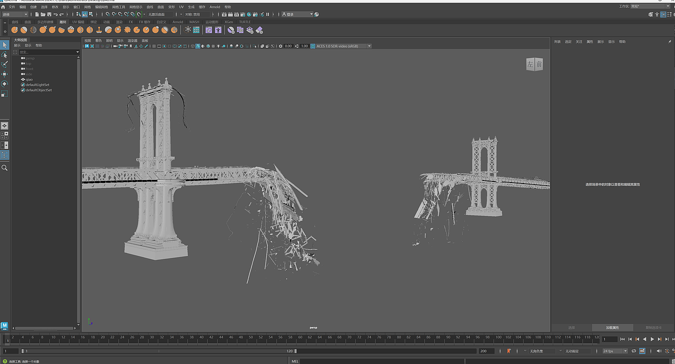Click the Undo arrow icon
Image resolution: width=675 pixels, height=364 pixels.
[x=55, y=14]
